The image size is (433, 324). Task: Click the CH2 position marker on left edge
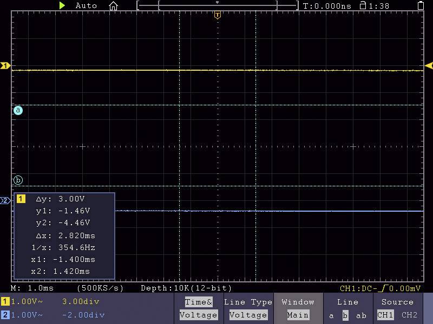4,200
